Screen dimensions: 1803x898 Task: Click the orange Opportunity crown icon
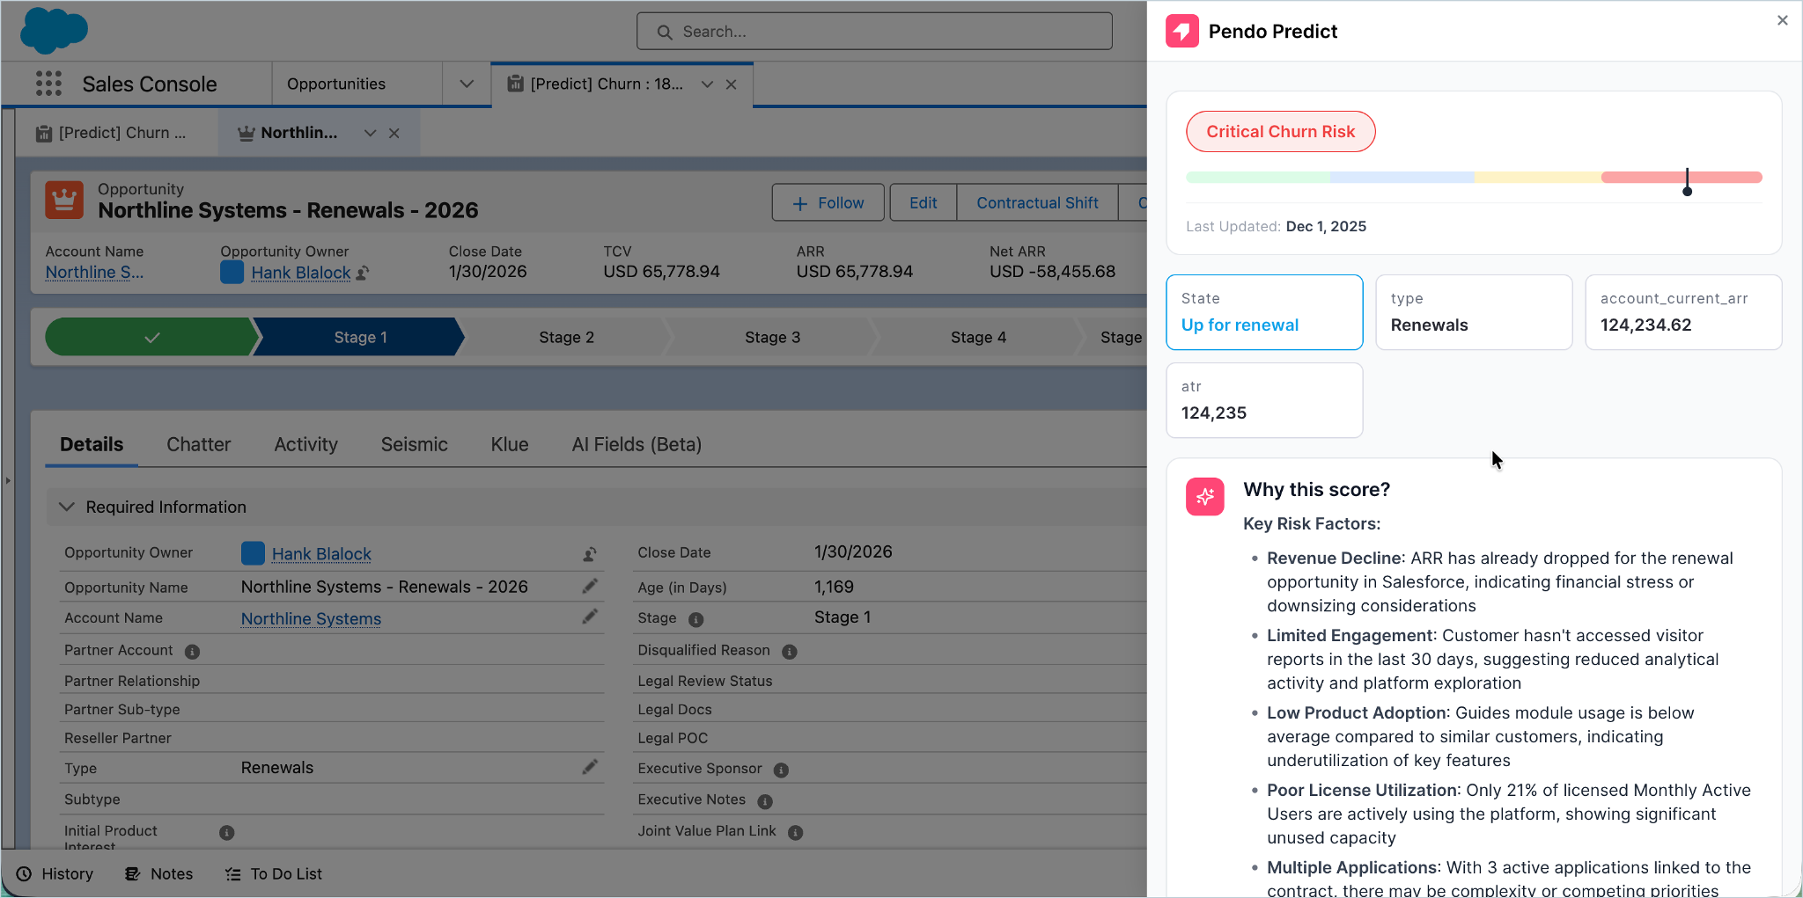pyautogui.click(x=64, y=200)
